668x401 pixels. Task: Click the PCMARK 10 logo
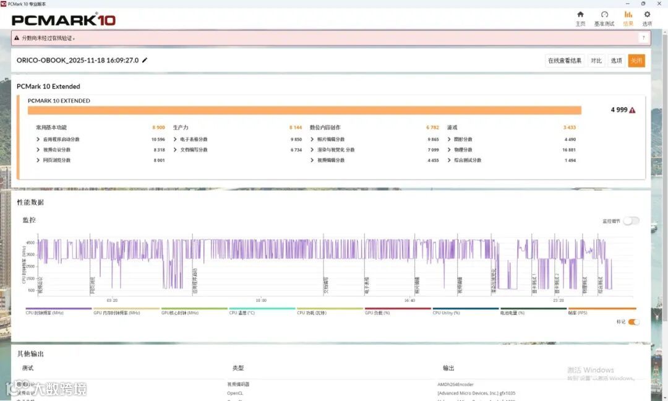[64, 20]
